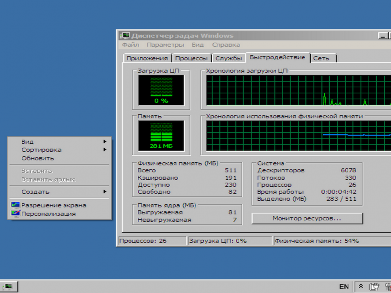The height and width of the screenshot is (293, 391).
Task: Click status bar text Физическая память: 54%
Action: (x=317, y=241)
